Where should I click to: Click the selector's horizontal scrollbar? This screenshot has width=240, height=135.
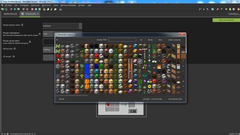72,95
